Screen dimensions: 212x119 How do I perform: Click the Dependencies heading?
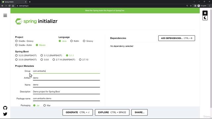pyautogui.click(x=118, y=38)
